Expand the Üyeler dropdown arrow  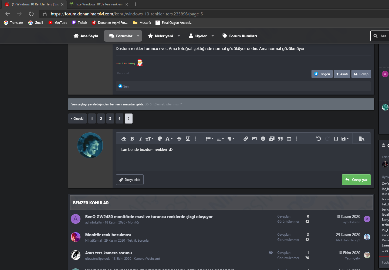pyautogui.click(x=213, y=36)
